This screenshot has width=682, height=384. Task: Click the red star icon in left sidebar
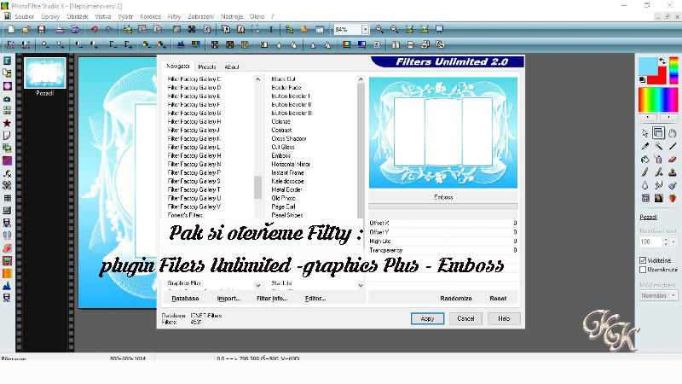tap(7, 123)
